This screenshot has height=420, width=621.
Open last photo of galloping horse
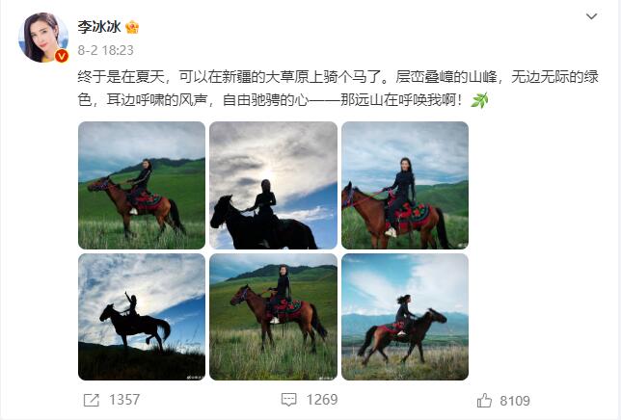tap(405, 317)
